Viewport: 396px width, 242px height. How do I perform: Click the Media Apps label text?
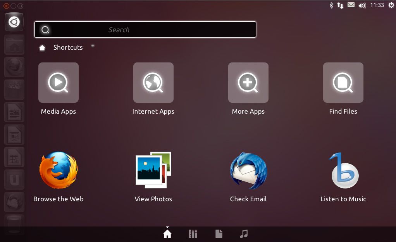tap(59, 112)
